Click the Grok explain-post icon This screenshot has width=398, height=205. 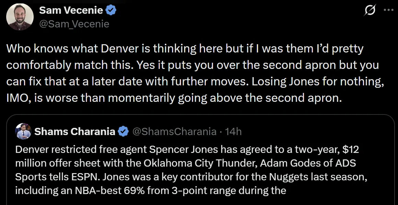point(370,11)
